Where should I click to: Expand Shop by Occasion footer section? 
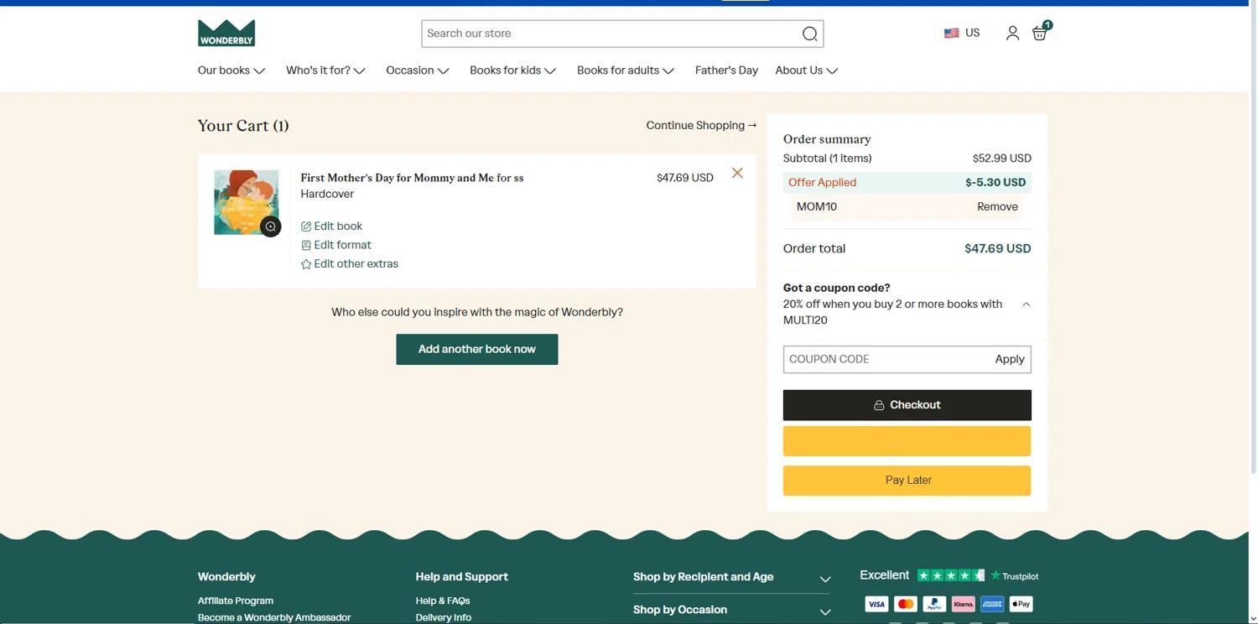click(x=731, y=610)
